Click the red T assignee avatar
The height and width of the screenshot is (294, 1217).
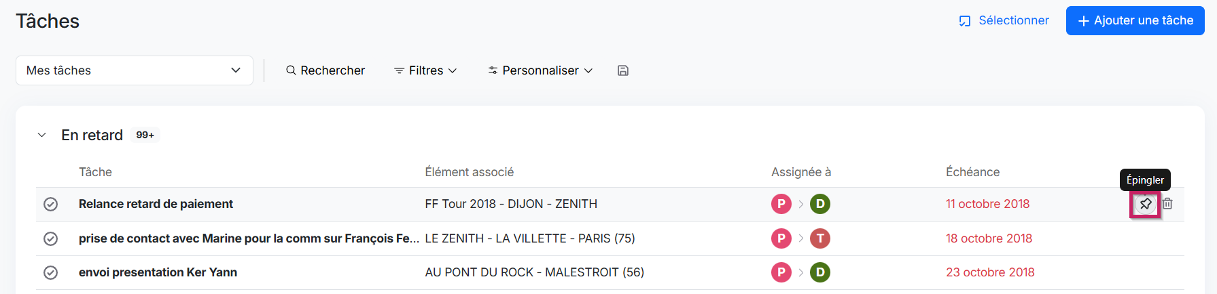click(x=820, y=238)
